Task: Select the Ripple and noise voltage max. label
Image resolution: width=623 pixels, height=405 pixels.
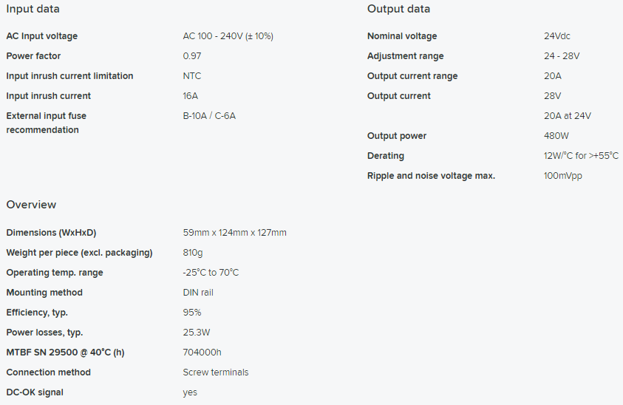Action: tap(431, 176)
